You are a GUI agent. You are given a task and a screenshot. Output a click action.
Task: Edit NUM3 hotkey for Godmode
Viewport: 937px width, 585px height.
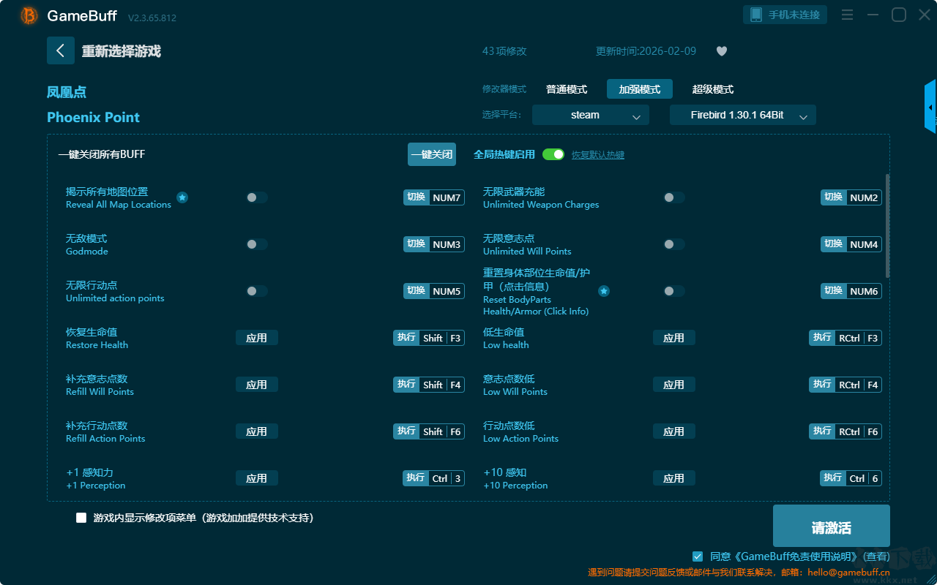[434, 244]
